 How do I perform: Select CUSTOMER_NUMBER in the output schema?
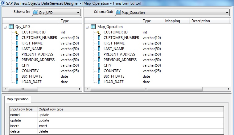121,38
